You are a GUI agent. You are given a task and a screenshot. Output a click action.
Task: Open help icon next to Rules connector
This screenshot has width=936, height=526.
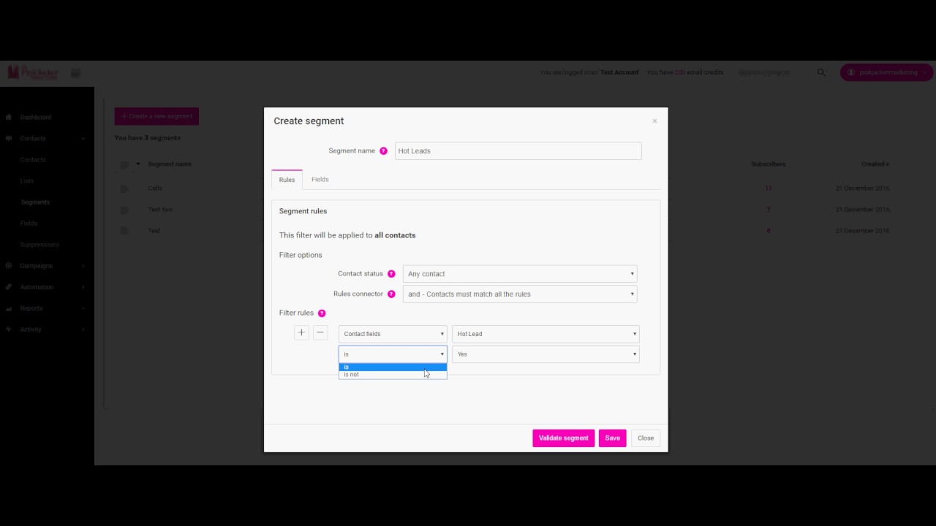coord(391,294)
